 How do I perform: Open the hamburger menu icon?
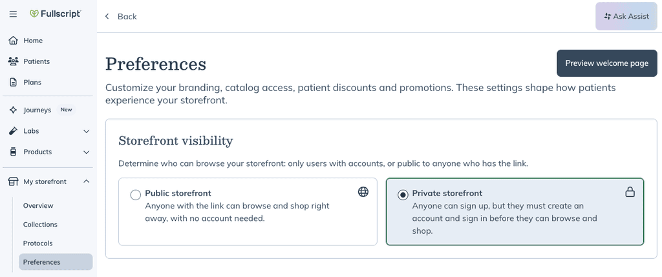tap(13, 14)
